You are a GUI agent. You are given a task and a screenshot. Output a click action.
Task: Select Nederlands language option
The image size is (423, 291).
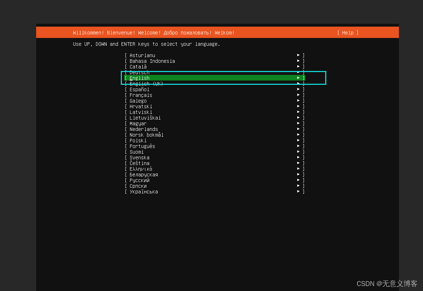[143, 129]
